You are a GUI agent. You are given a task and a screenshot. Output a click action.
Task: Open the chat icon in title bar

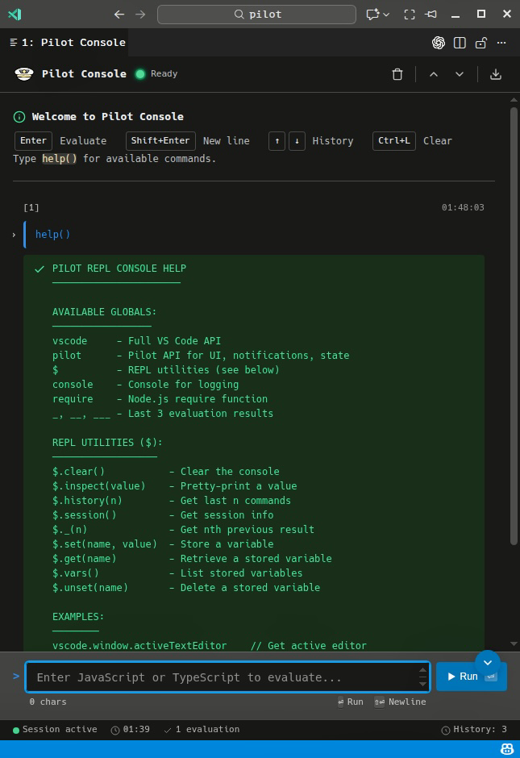point(372,15)
